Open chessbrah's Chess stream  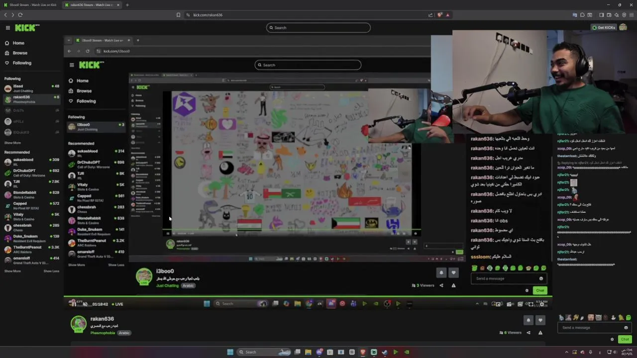coord(32,228)
